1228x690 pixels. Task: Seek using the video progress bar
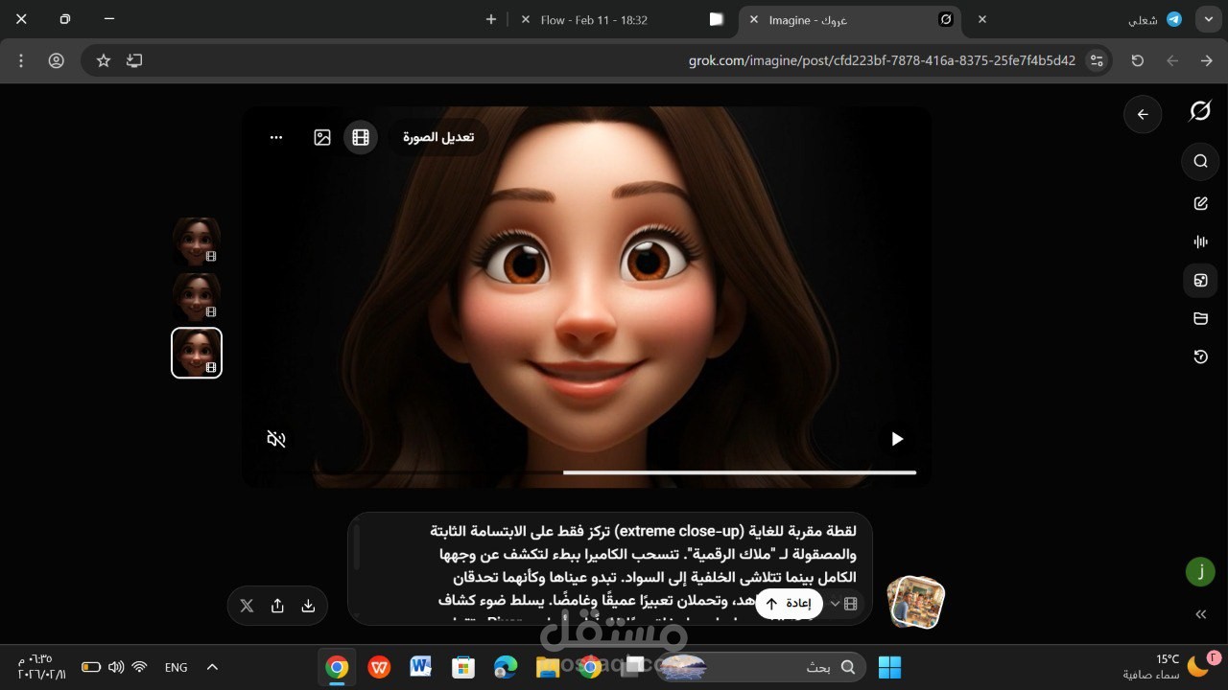[x=585, y=472]
